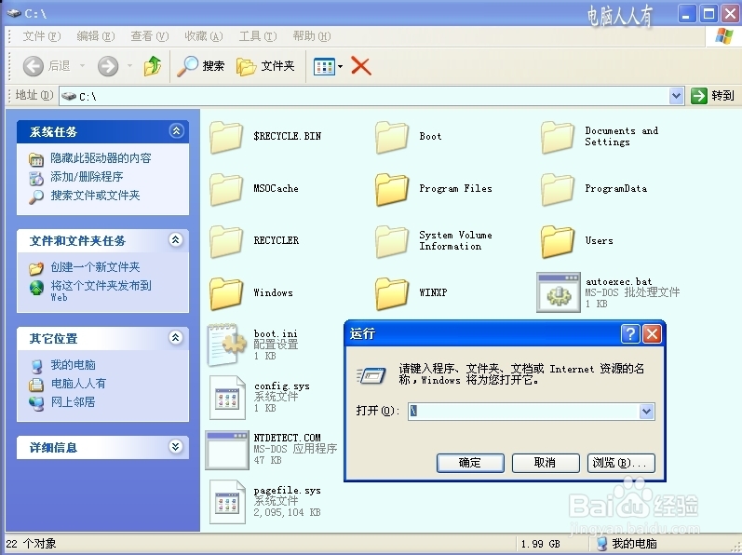Open the 查看(V) menu
The height and width of the screenshot is (555, 742).
click(150, 36)
